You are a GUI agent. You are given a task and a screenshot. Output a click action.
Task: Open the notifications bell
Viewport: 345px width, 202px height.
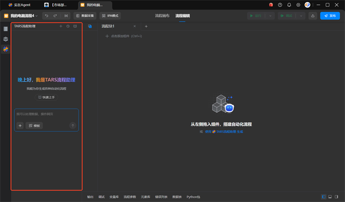click(289, 5)
